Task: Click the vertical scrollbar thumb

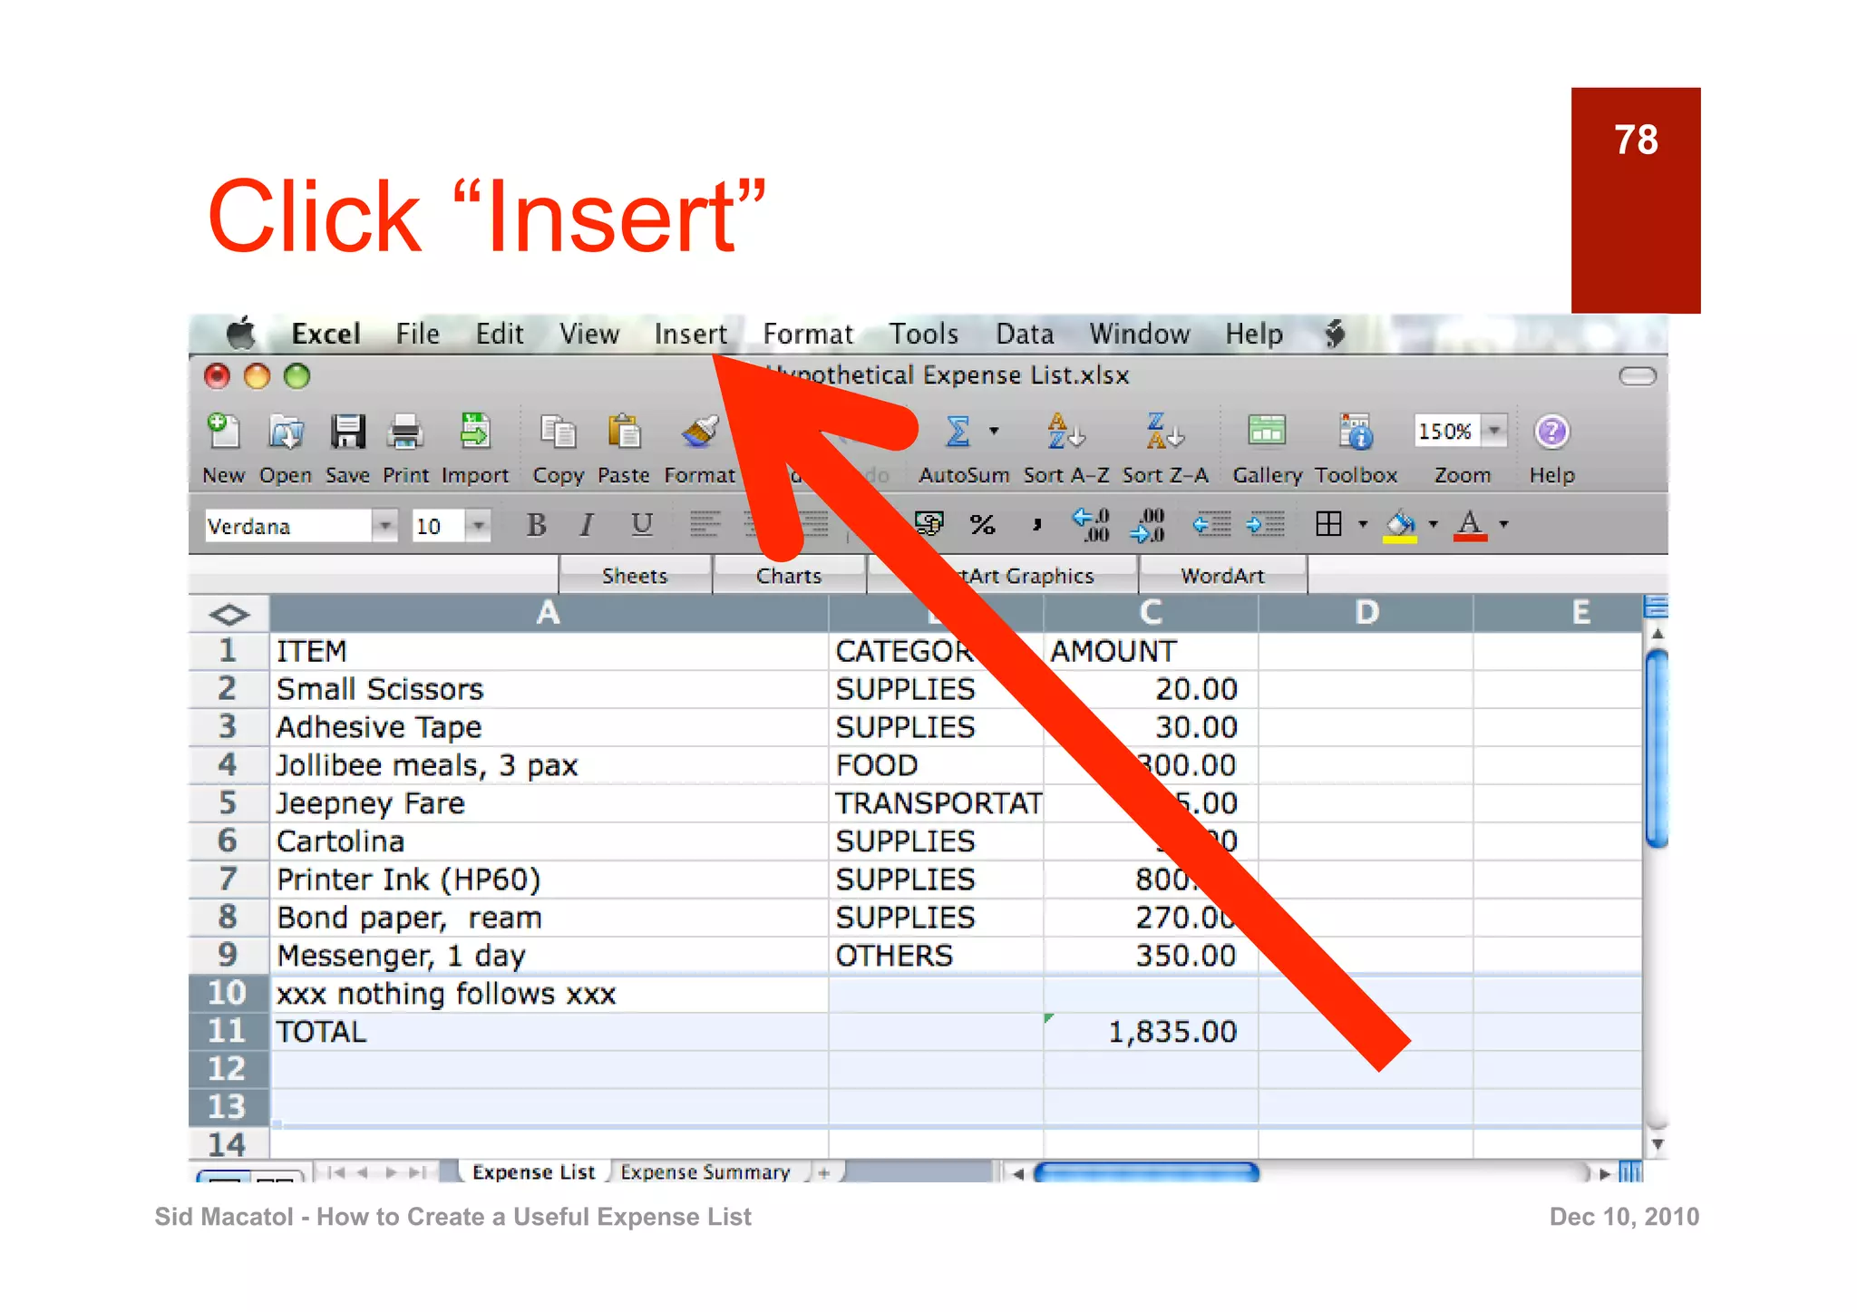Action: pyautogui.click(x=1656, y=749)
